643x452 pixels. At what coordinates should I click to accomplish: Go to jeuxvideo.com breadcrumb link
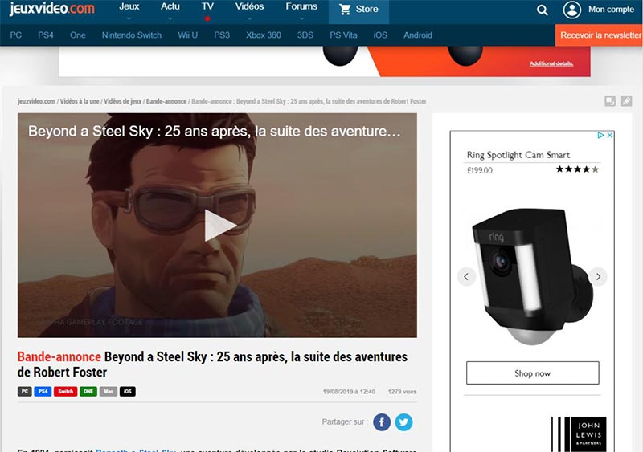36,101
